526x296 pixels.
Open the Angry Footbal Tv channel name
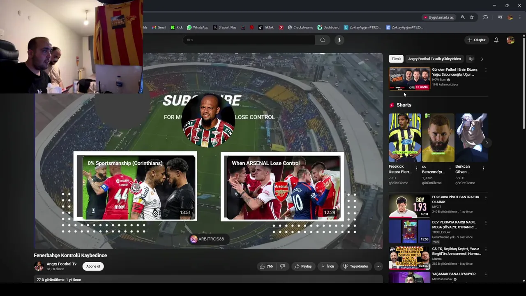[62, 264]
